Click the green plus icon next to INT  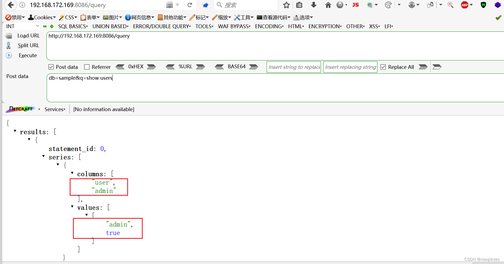(52, 26)
